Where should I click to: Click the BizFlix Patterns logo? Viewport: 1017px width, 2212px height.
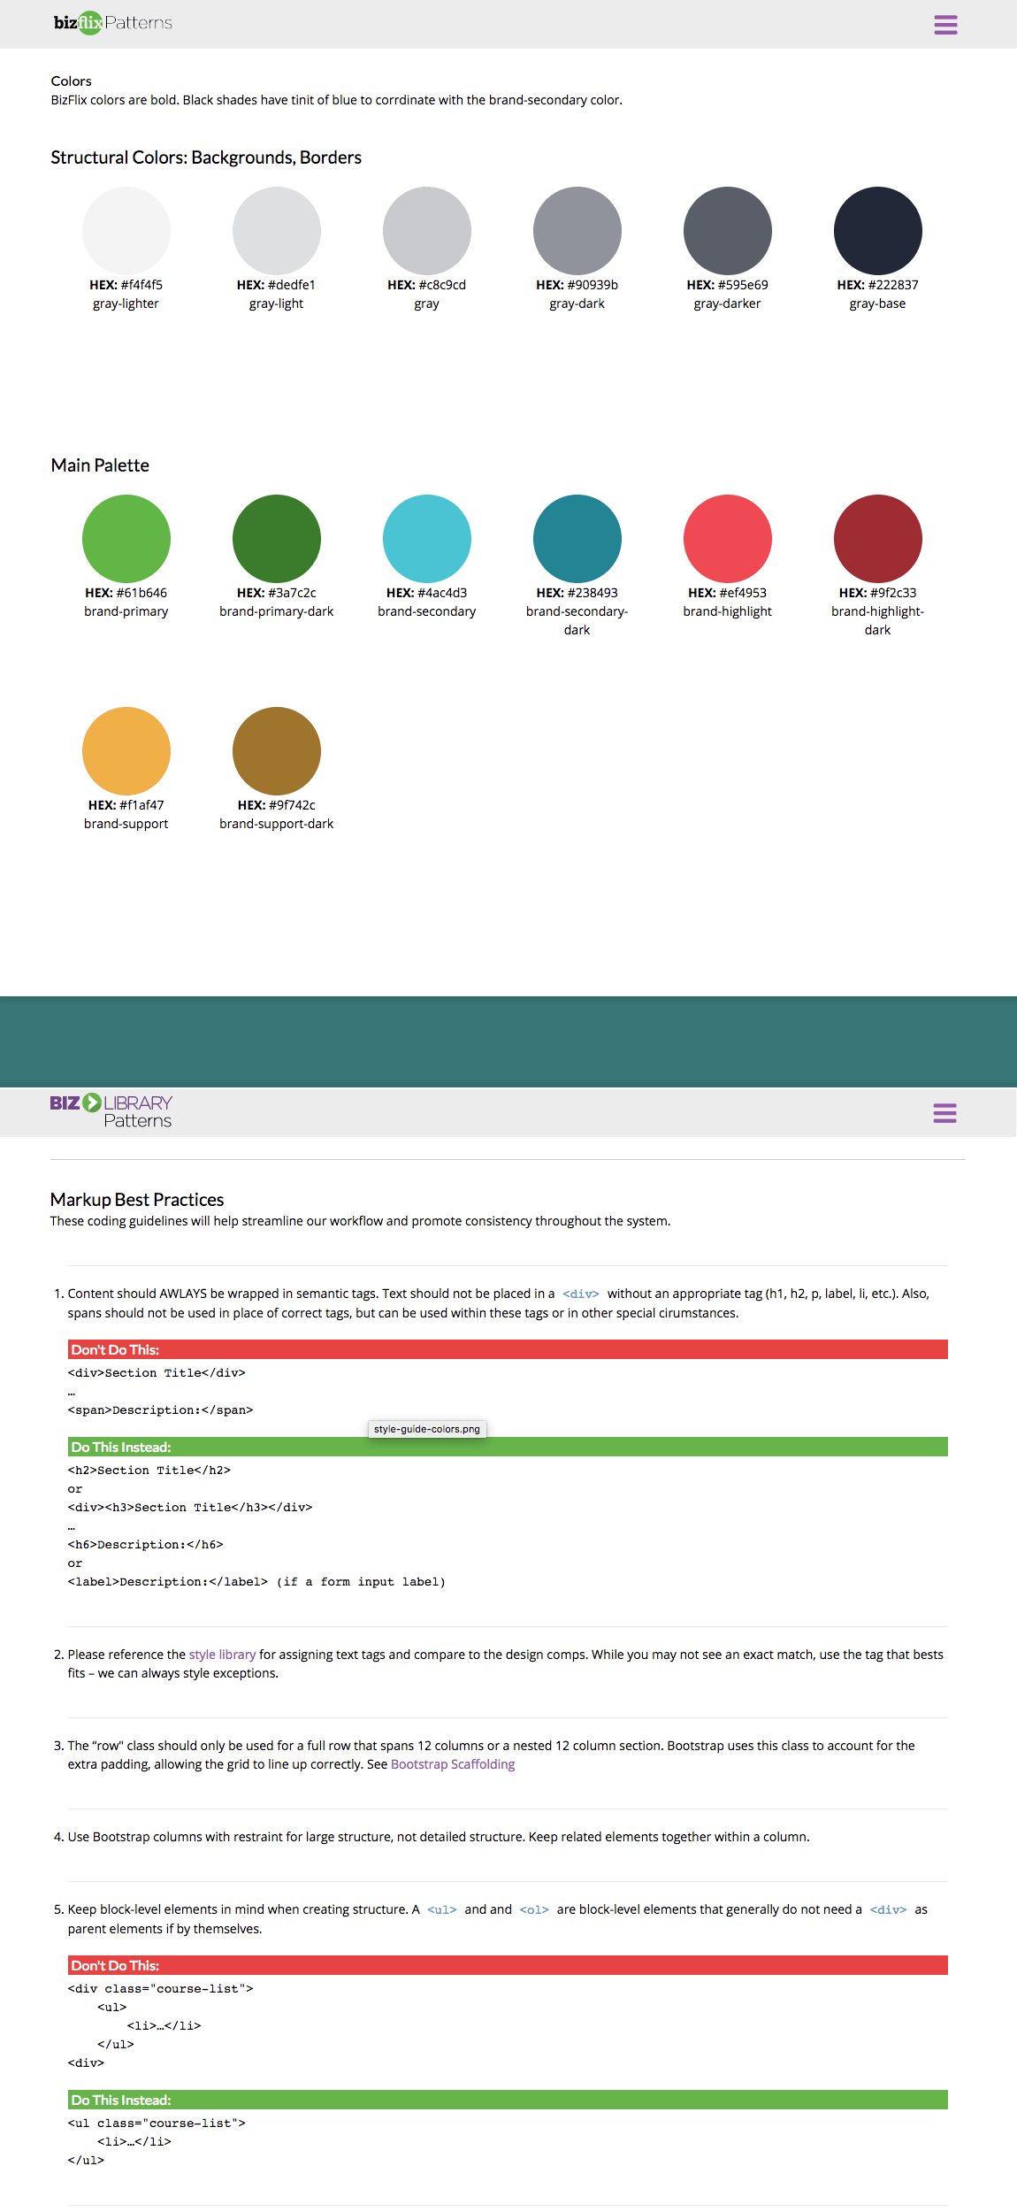113,23
